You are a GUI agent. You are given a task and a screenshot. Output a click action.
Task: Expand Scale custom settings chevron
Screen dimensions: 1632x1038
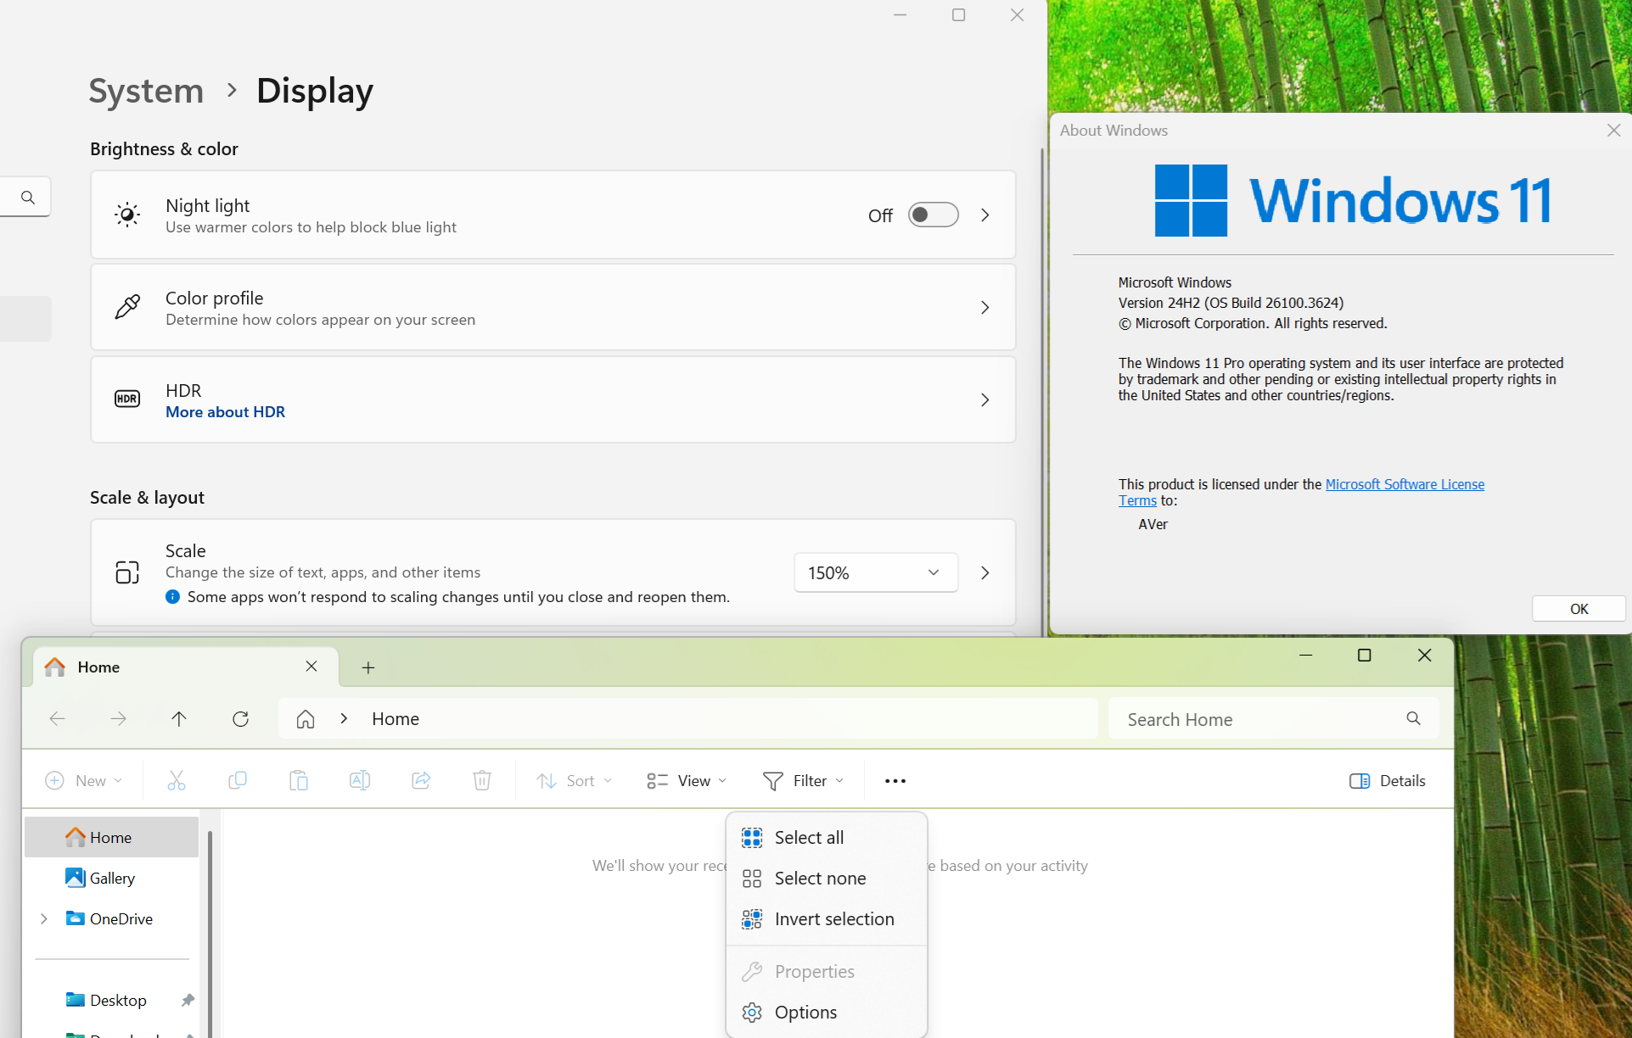tap(985, 572)
